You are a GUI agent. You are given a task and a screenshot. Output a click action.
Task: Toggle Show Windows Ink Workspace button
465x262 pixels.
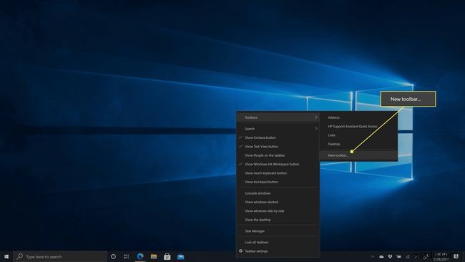(x=278, y=164)
